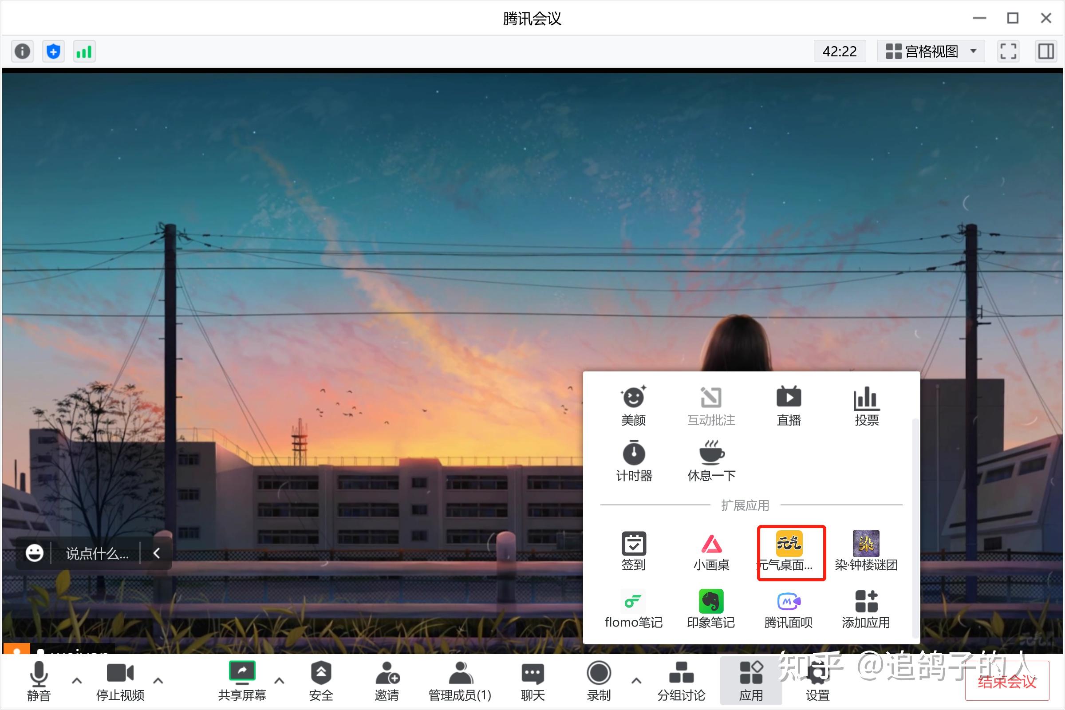Open 印象笔记 Evernote app
Viewport: 1065px width, 710px height.
coord(711,609)
